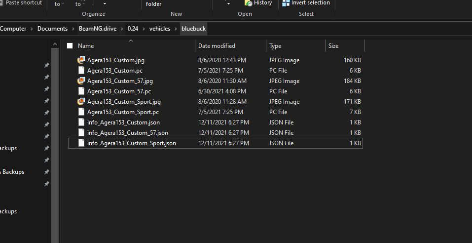Click the date '8/6/2020 11:30 AM'
Screen dimensions: 472x243
[x=222, y=81]
